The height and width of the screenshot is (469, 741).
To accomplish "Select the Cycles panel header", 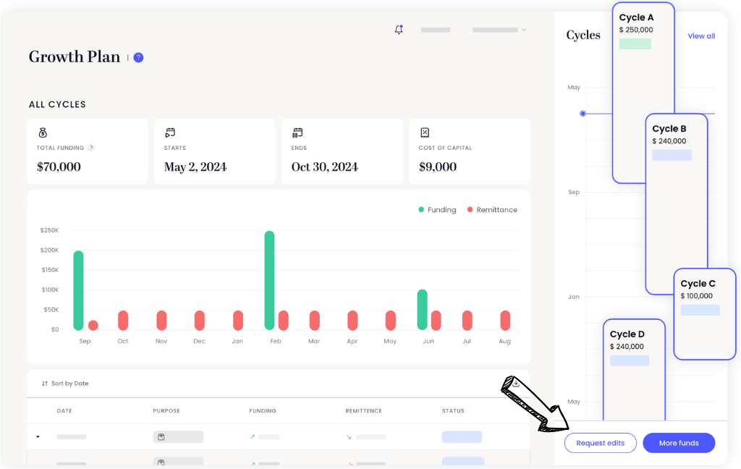I will click(x=583, y=34).
